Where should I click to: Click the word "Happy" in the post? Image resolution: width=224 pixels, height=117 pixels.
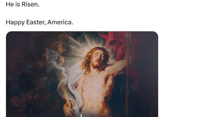(x=15, y=22)
